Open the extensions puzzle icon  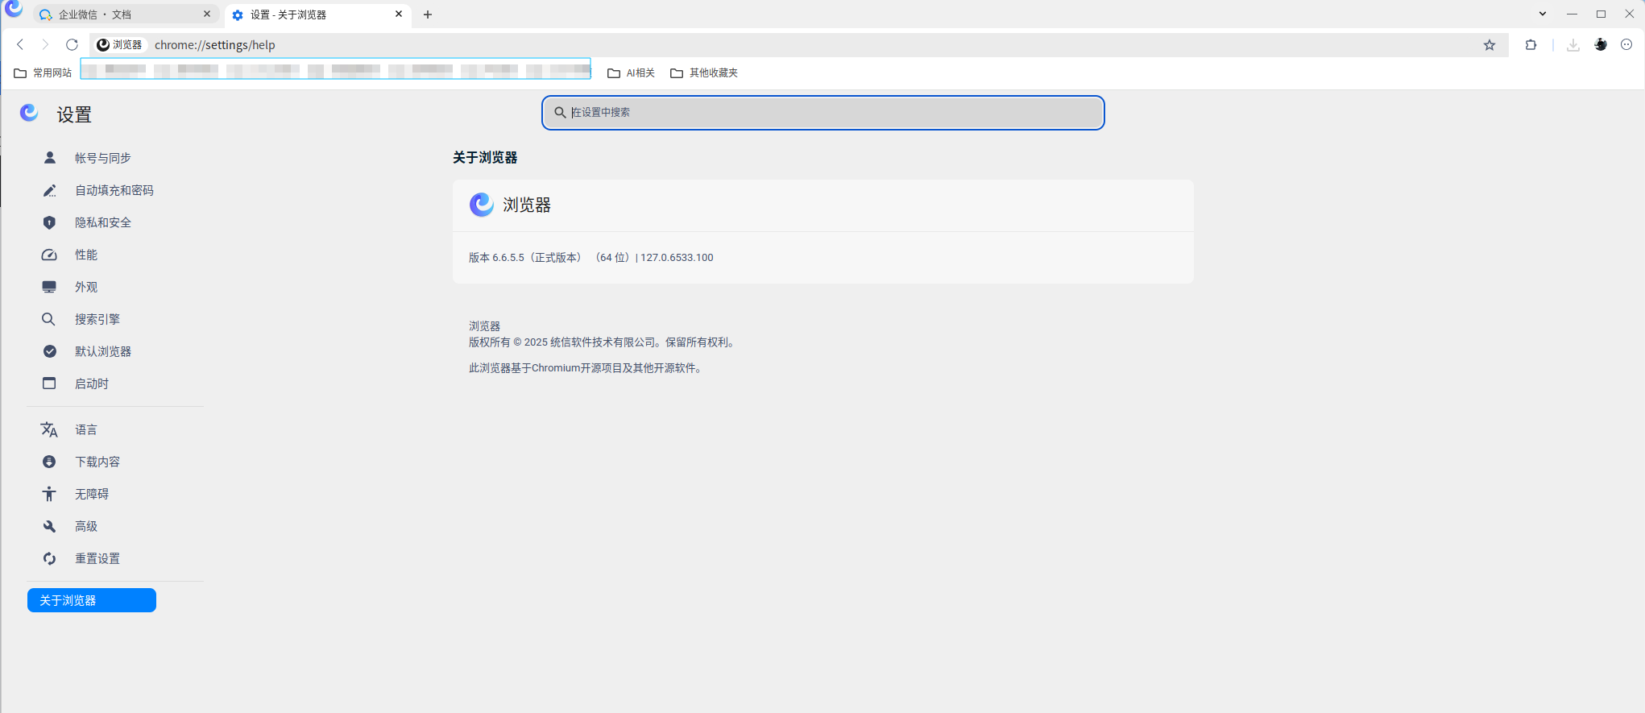[x=1531, y=45]
